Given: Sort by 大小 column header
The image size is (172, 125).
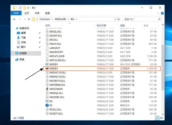Looking at the screenshot, I should [x=146, y=25].
